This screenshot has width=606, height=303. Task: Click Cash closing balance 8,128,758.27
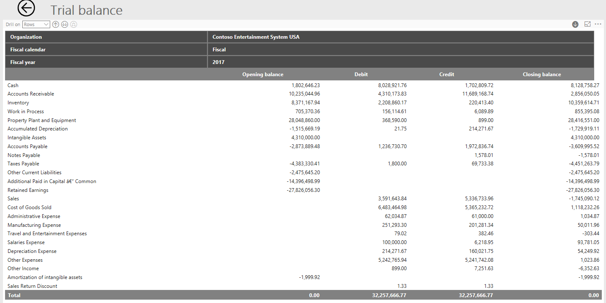pyautogui.click(x=585, y=85)
